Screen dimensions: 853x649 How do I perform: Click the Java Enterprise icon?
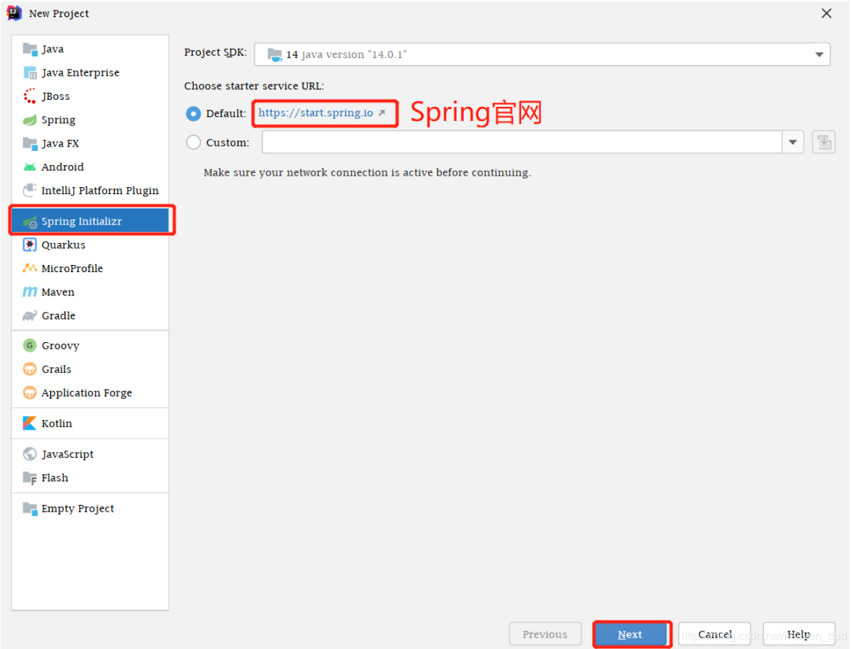click(x=30, y=72)
